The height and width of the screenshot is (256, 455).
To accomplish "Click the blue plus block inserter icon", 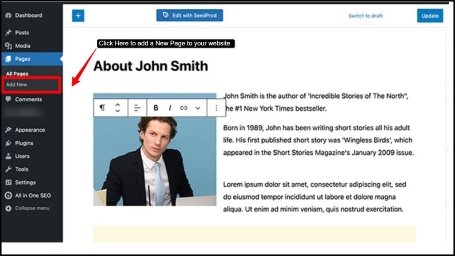I will [x=78, y=16].
